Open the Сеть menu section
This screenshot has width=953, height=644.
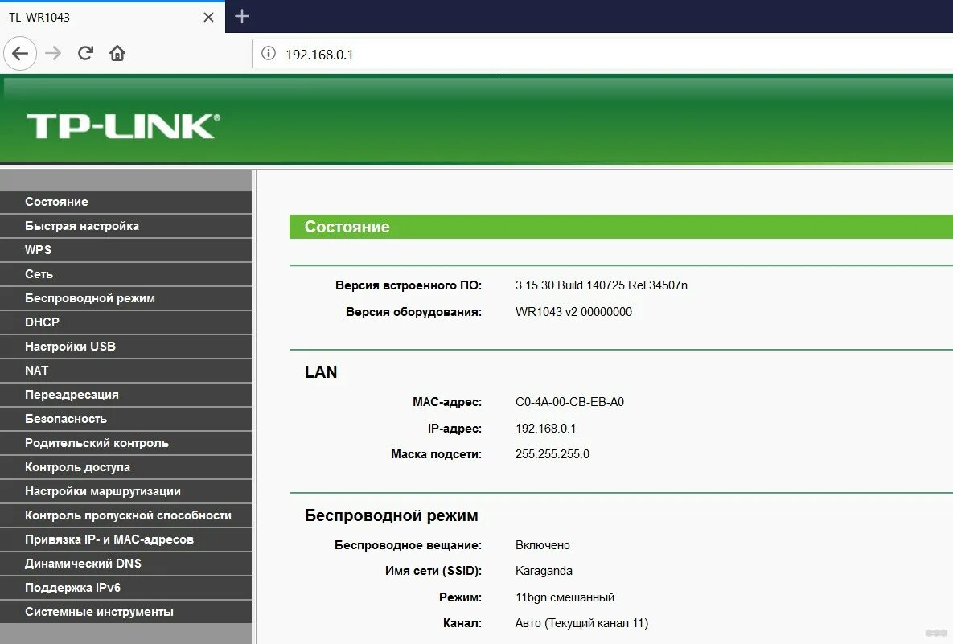(125, 274)
